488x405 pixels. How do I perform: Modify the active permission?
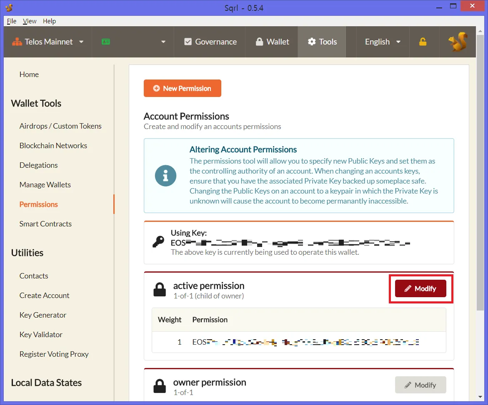[x=420, y=288]
